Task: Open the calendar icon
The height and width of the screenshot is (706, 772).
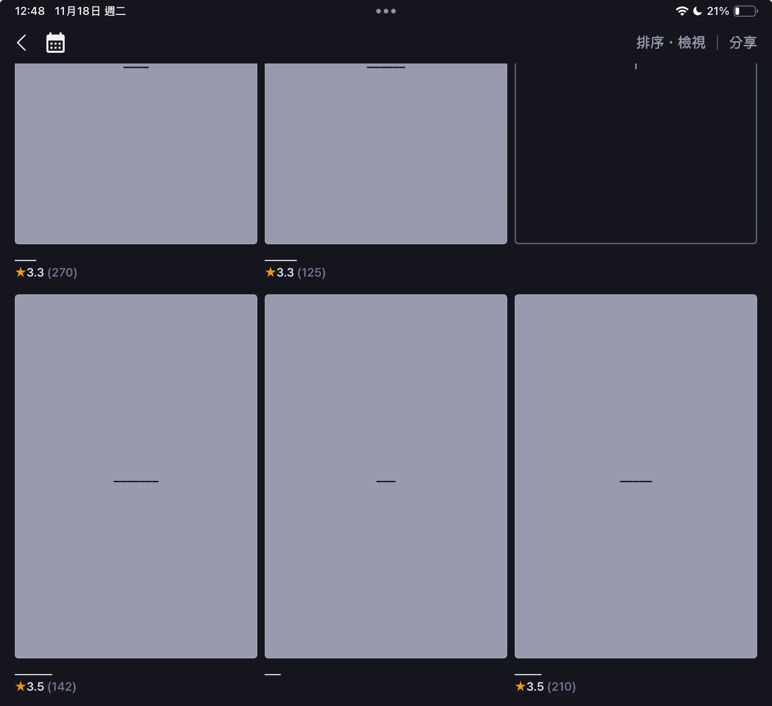Action: tap(56, 43)
